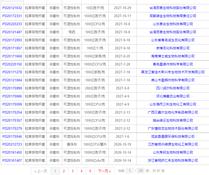Jump to page 5
This screenshot has width=209, height=175.
point(90,171)
